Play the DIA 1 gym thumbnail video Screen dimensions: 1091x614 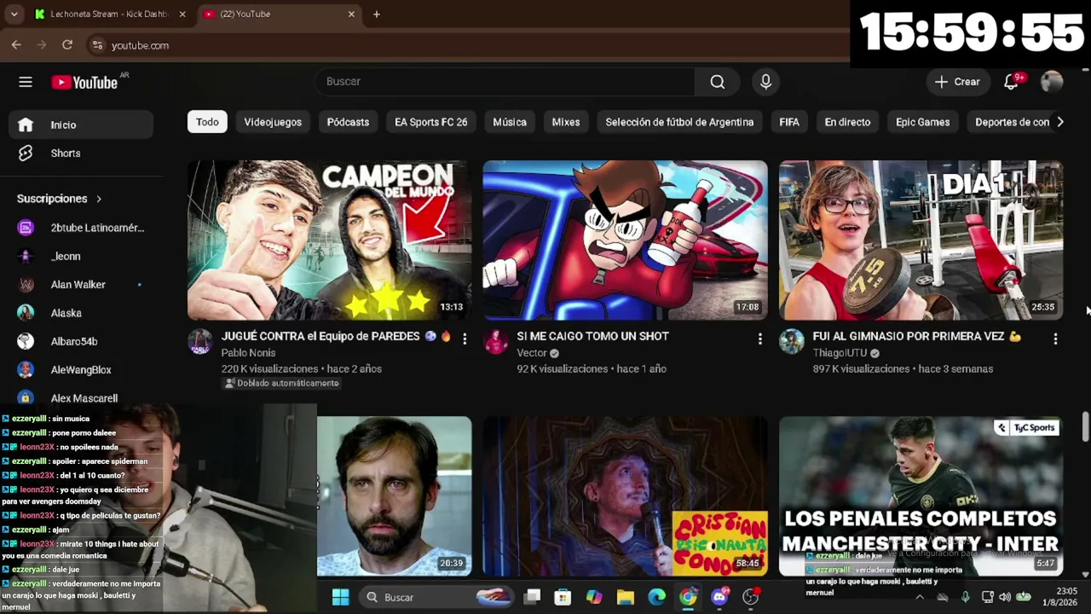pos(921,240)
